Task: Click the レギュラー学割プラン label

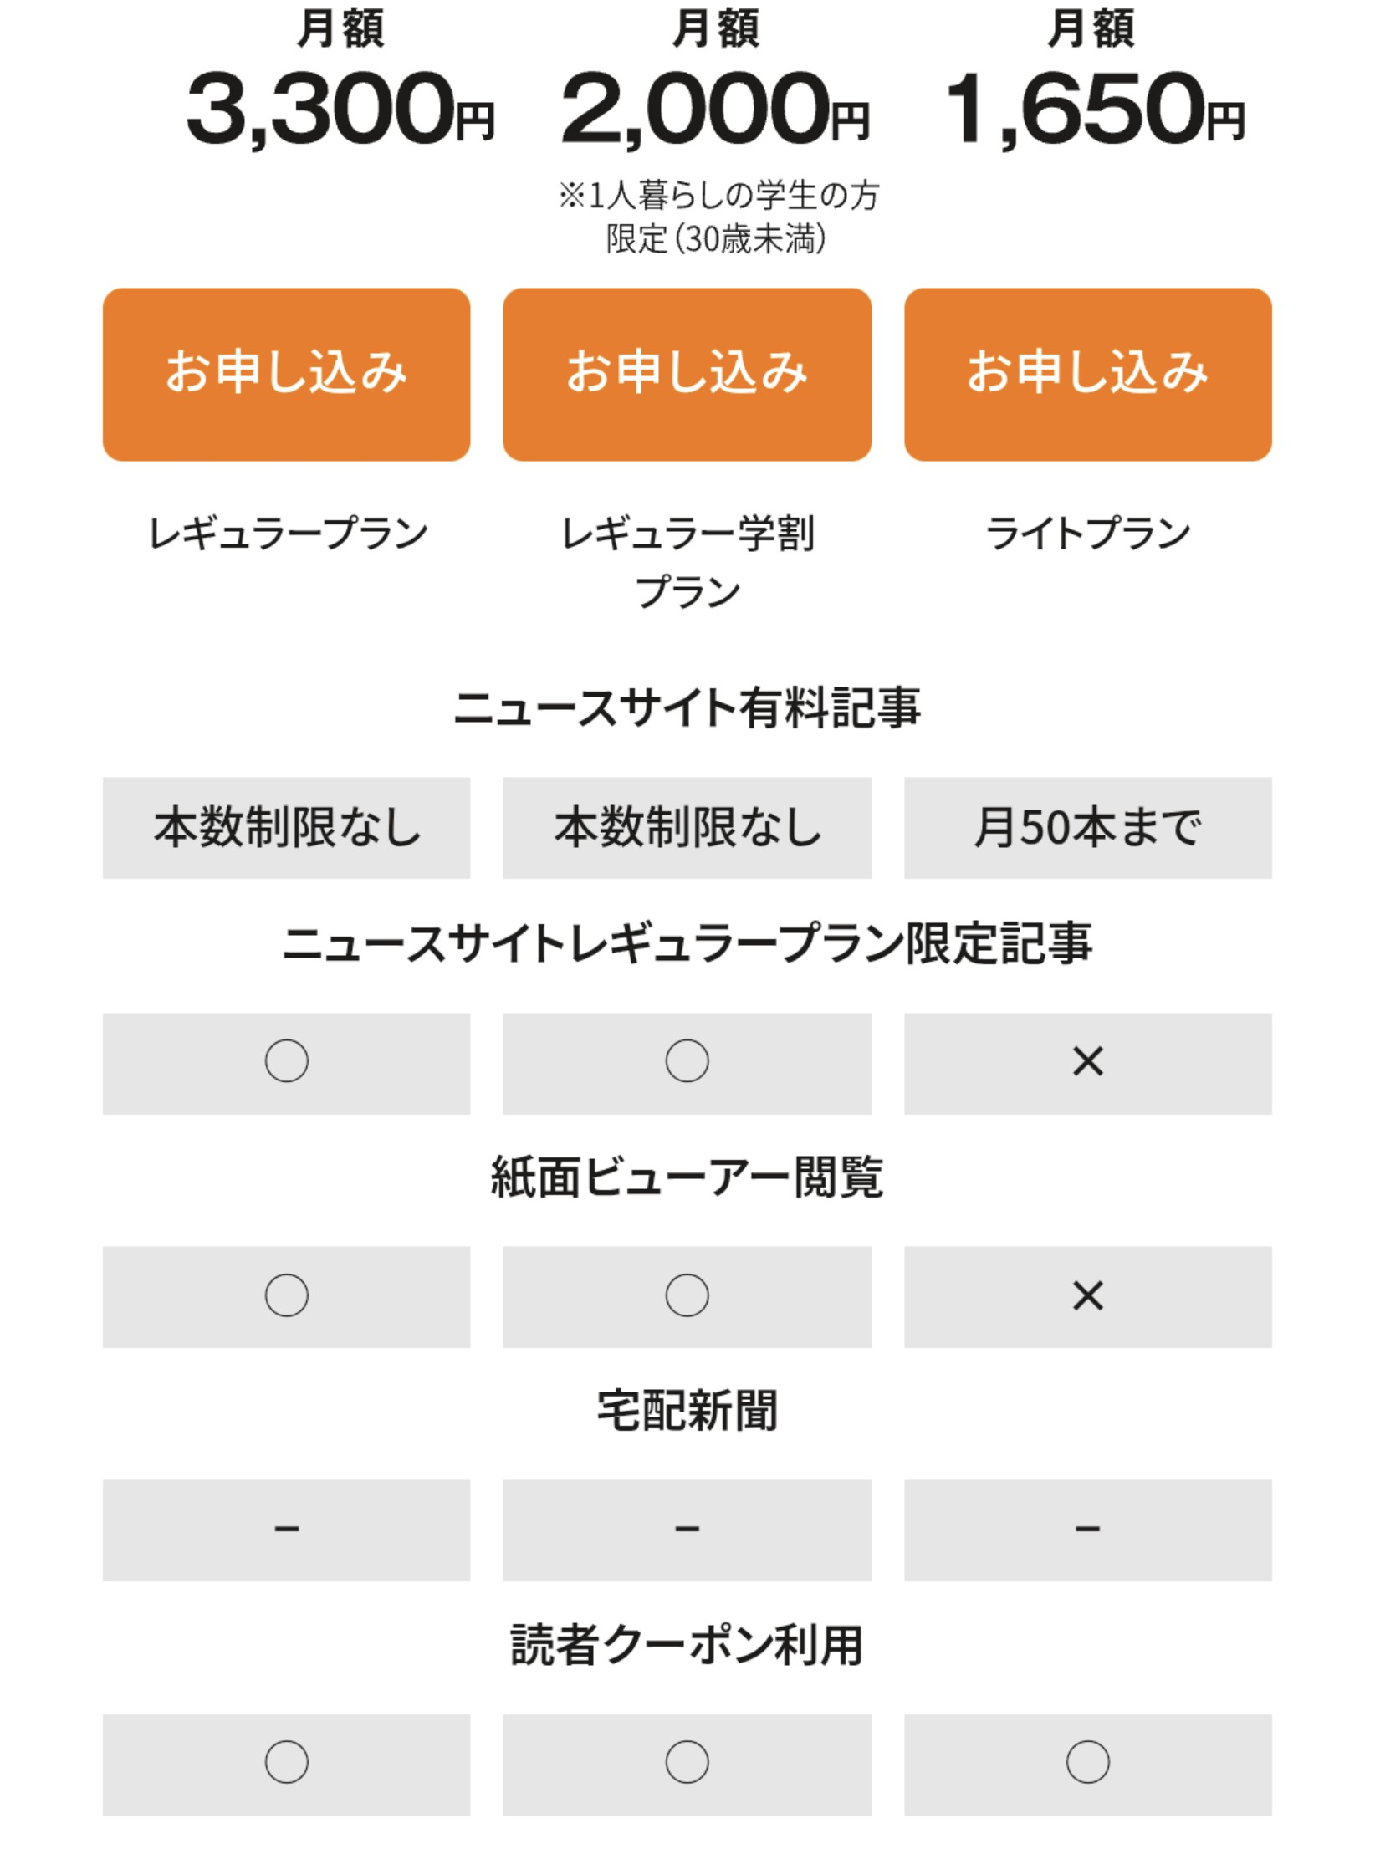Action: pyautogui.click(x=687, y=562)
